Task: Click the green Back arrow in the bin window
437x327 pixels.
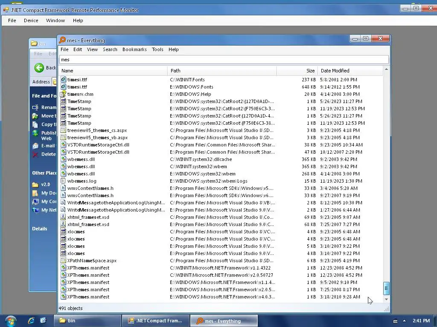Action: (39, 68)
